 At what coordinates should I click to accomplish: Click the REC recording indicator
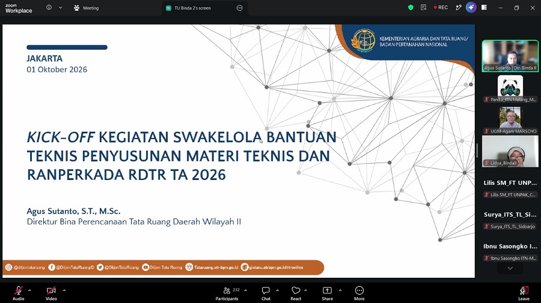[441, 8]
